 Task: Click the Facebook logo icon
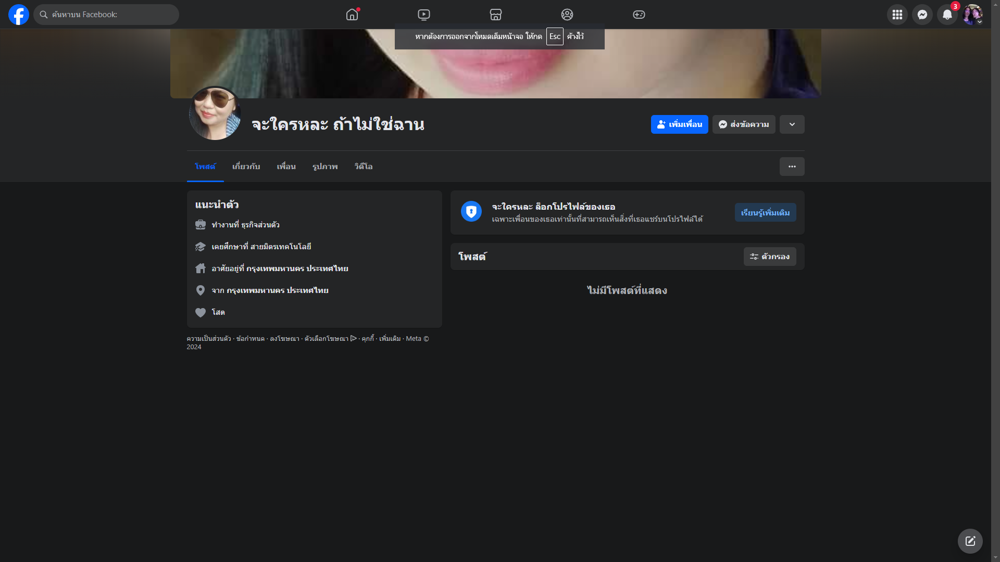click(x=19, y=15)
